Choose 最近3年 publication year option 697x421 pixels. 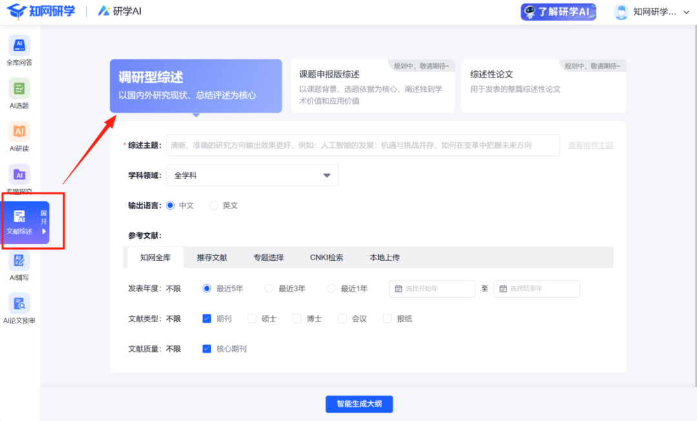pos(270,289)
